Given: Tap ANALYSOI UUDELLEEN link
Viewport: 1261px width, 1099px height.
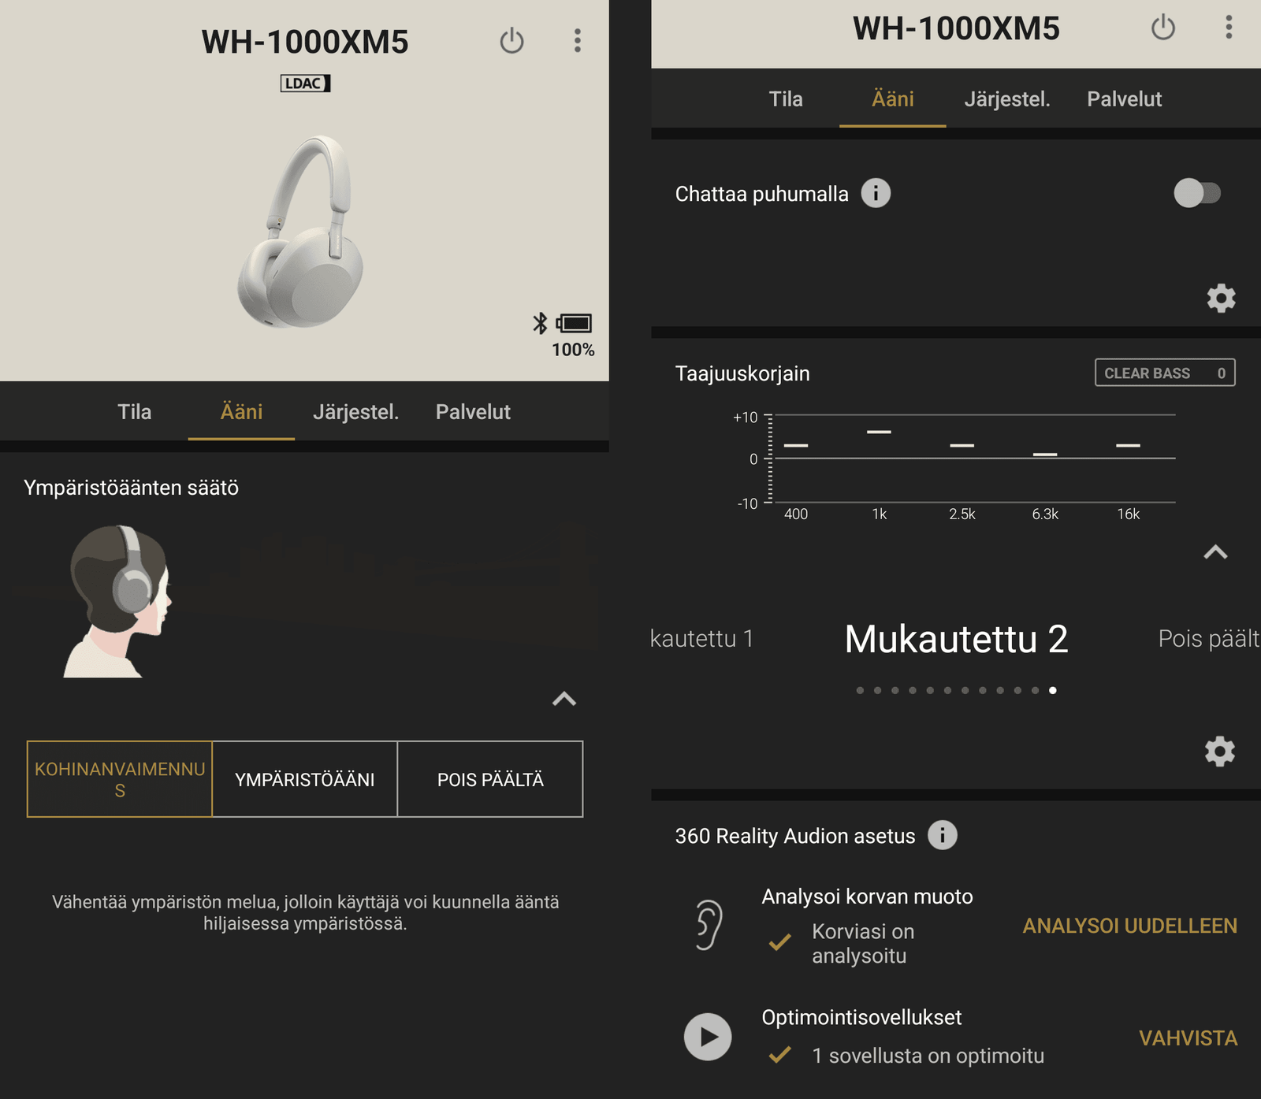Looking at the screenshot, I should coord(1129,926).
